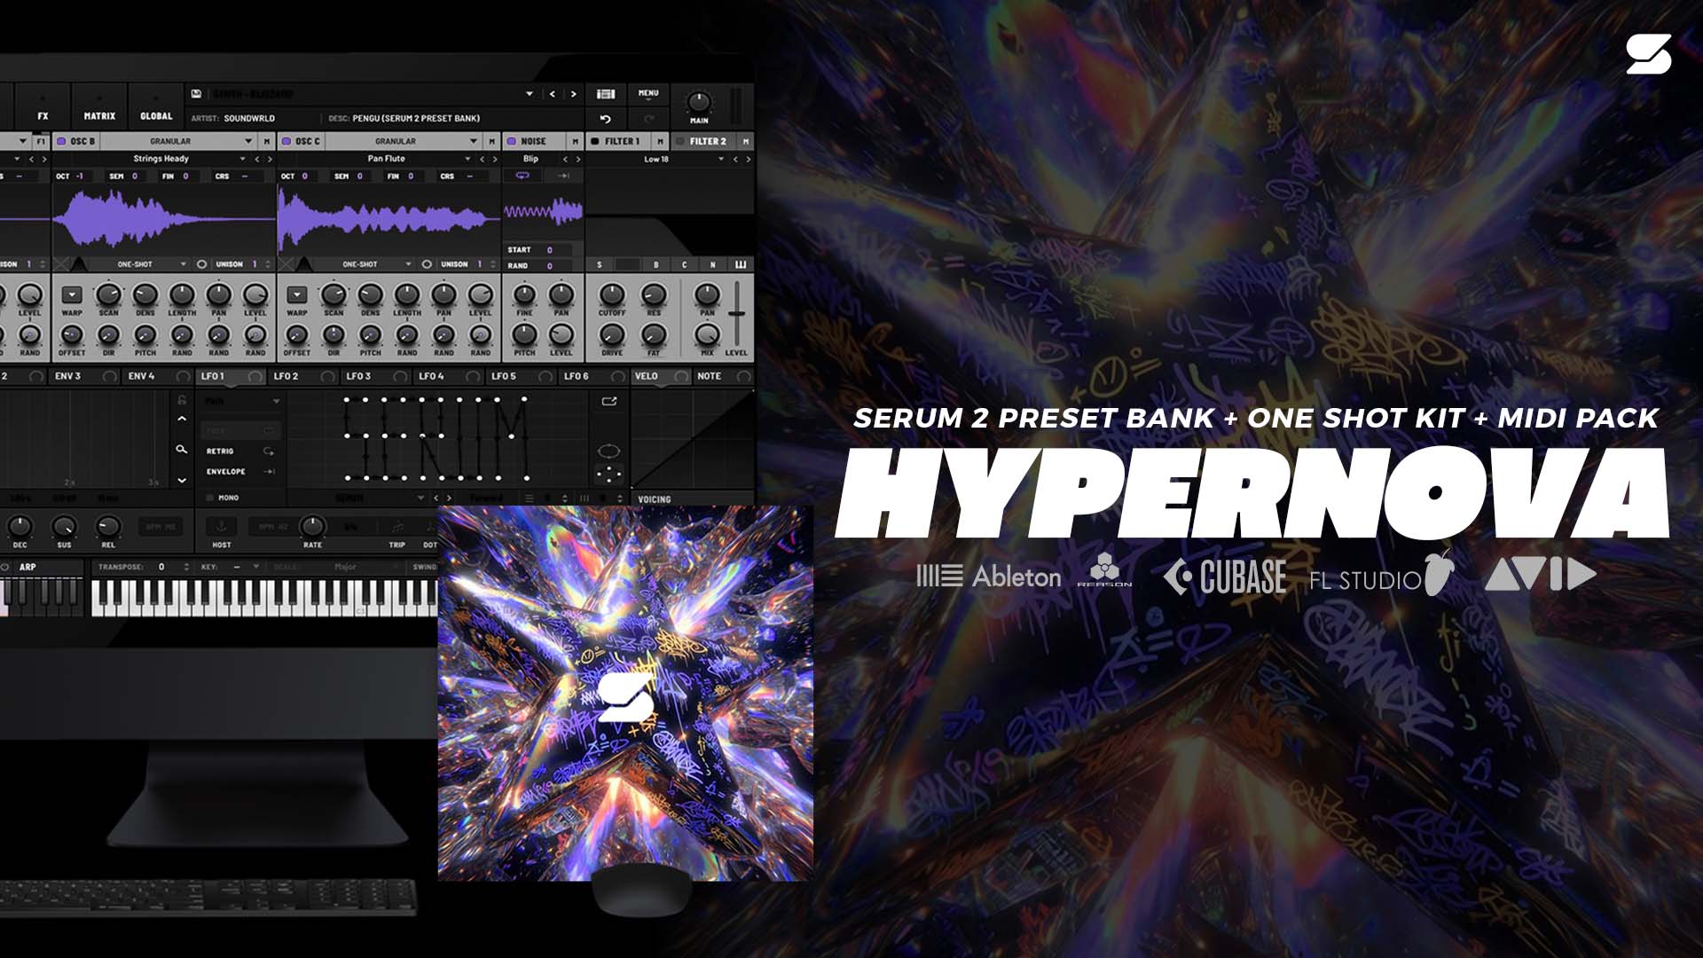Open the Strings Heady sample dropdown
Screen dimensions: 1703x958
(244, 159)
